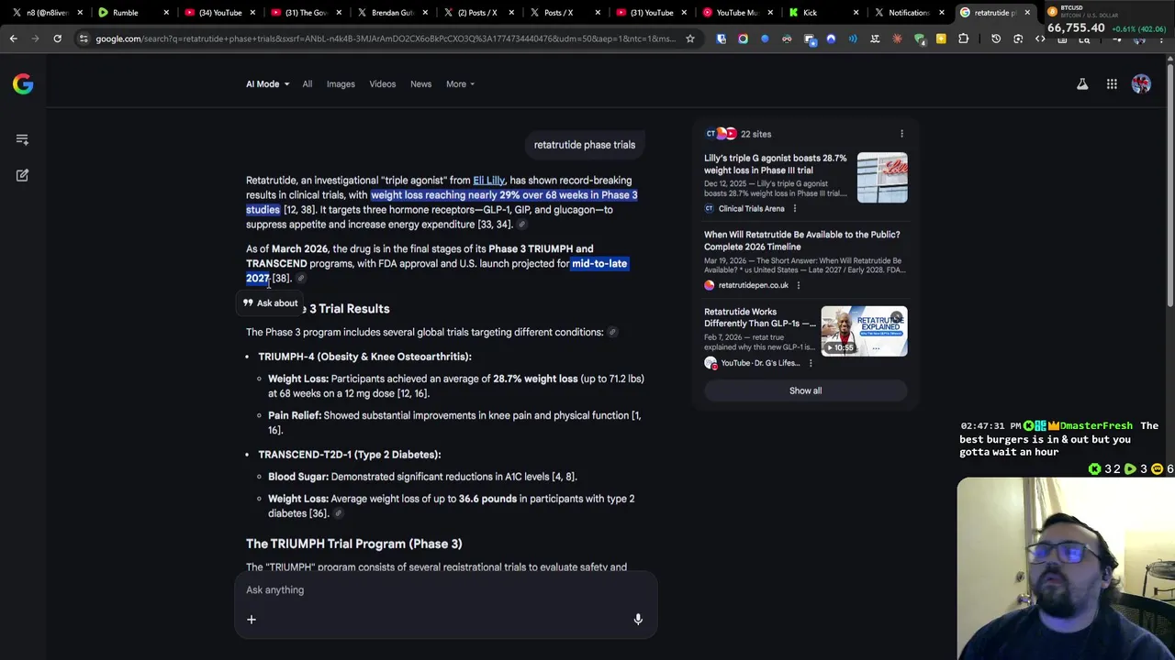The image size is (1175, 660).
Task: Click the browser address bar URL
Action: pos(386,38)
